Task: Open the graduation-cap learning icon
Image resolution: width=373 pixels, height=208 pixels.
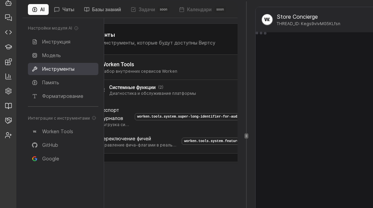Action: pos(8,47)
